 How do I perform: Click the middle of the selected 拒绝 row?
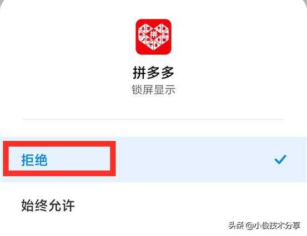click(153, 160)
